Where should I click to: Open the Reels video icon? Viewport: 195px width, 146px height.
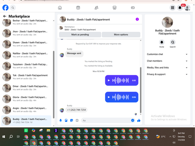click(78, 8)
